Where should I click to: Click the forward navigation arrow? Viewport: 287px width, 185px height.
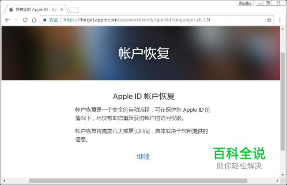[x=16, y=20]
